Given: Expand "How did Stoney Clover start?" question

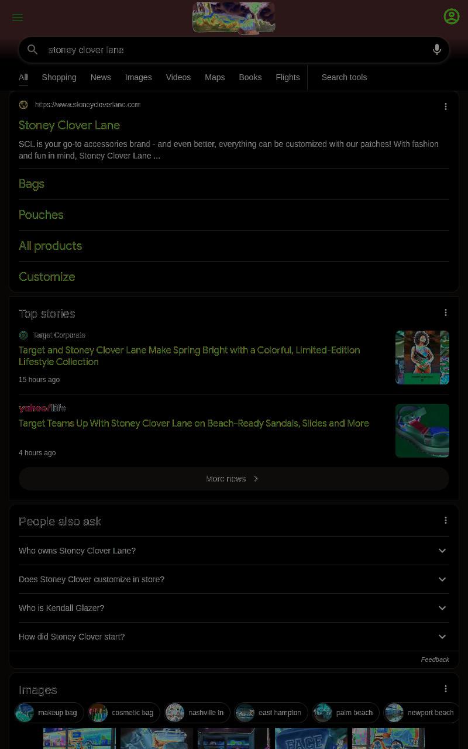Looking at the screenshot, I should click(234, 637).
